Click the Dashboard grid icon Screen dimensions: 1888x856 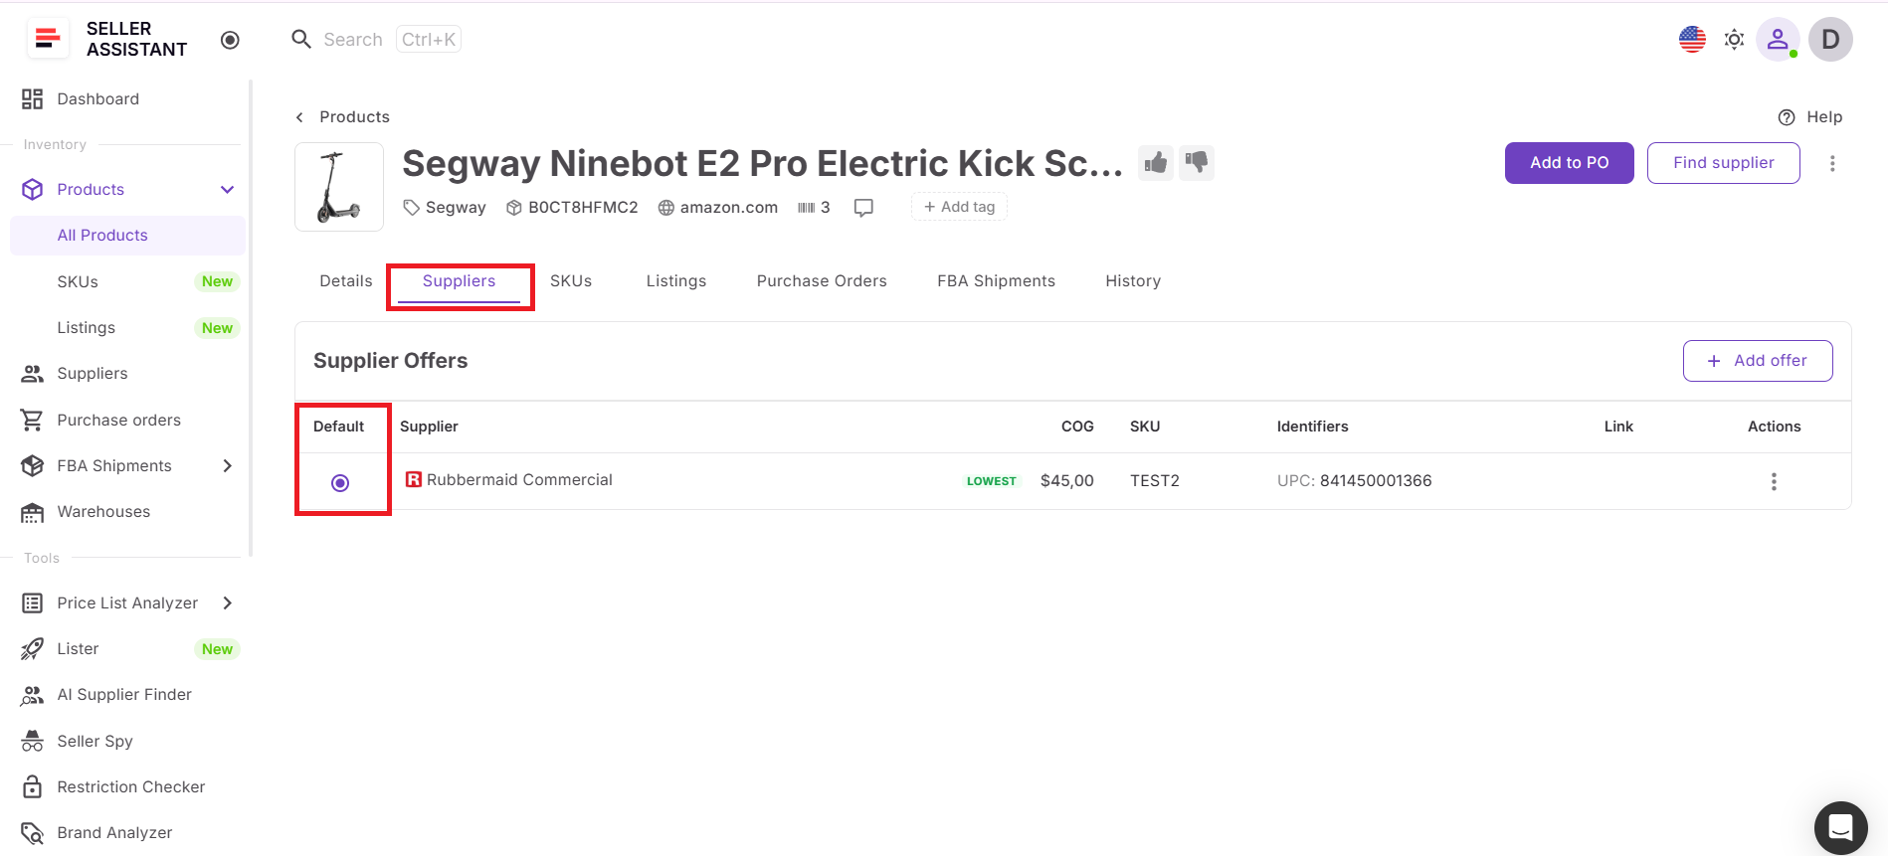(x=33, y=99)
